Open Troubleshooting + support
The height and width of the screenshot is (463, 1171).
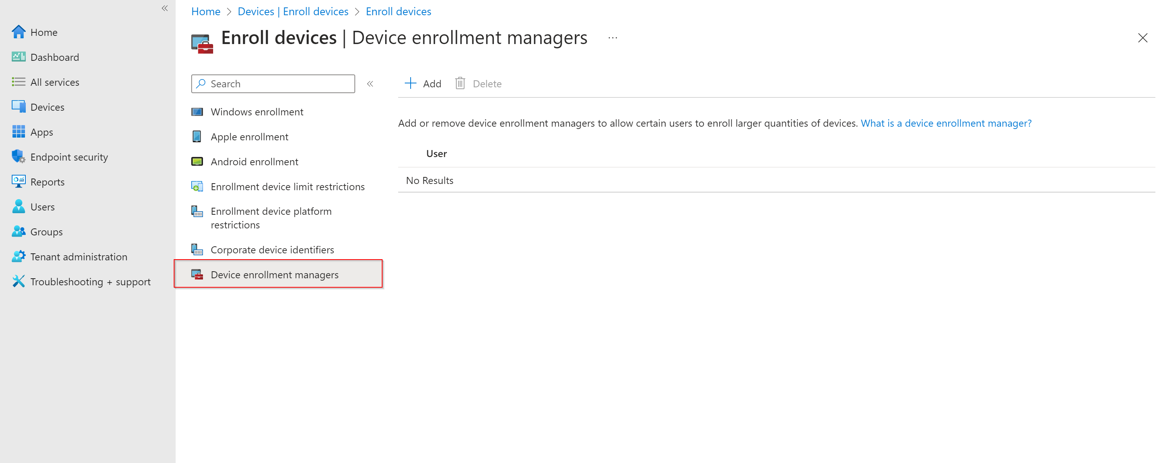point(91,281)
